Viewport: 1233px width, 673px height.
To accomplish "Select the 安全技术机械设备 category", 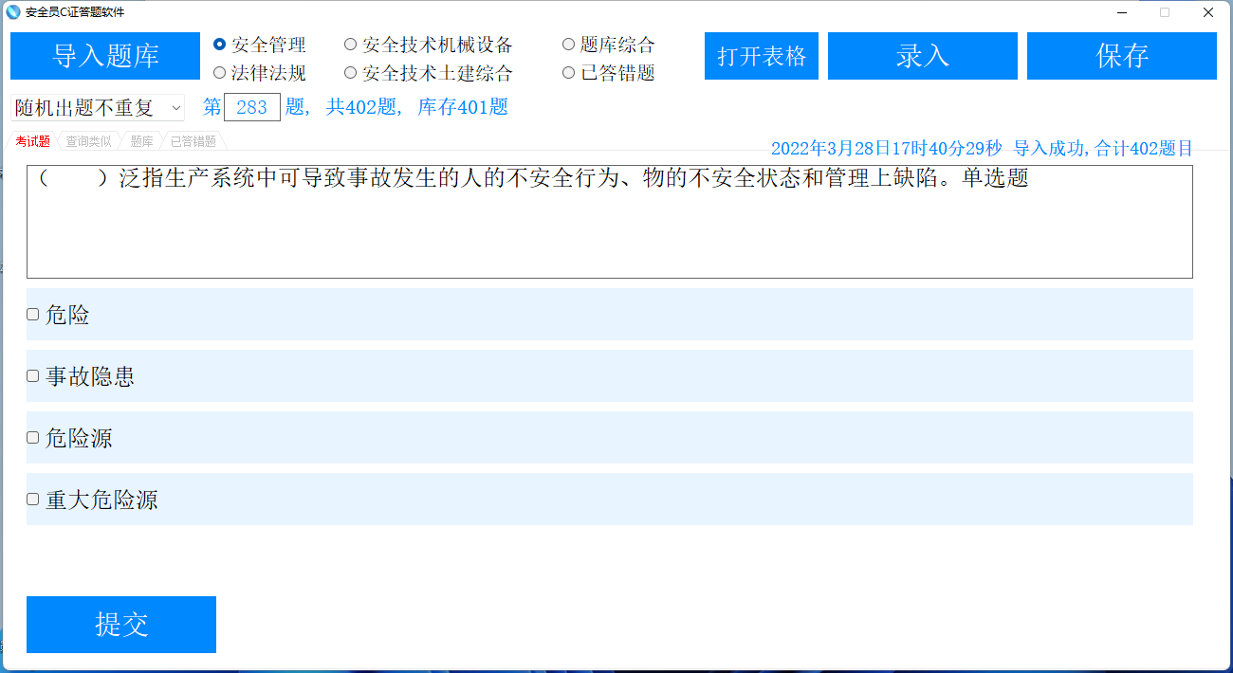I will [351, 44].
